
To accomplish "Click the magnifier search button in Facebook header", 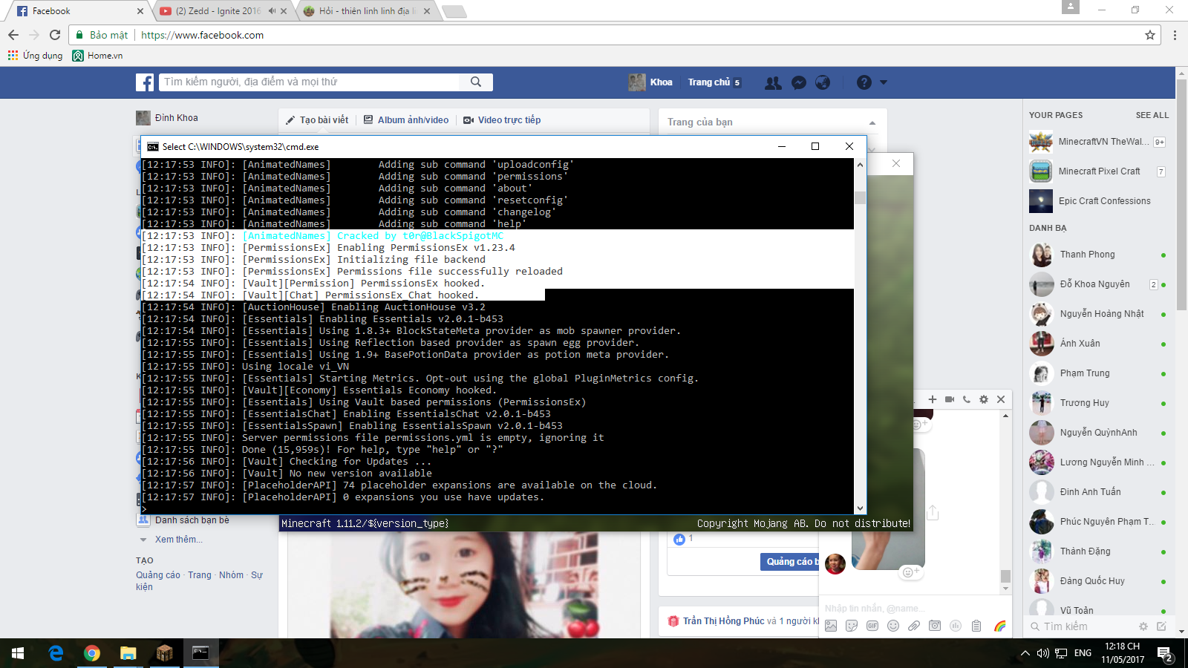I will [476, 82].
